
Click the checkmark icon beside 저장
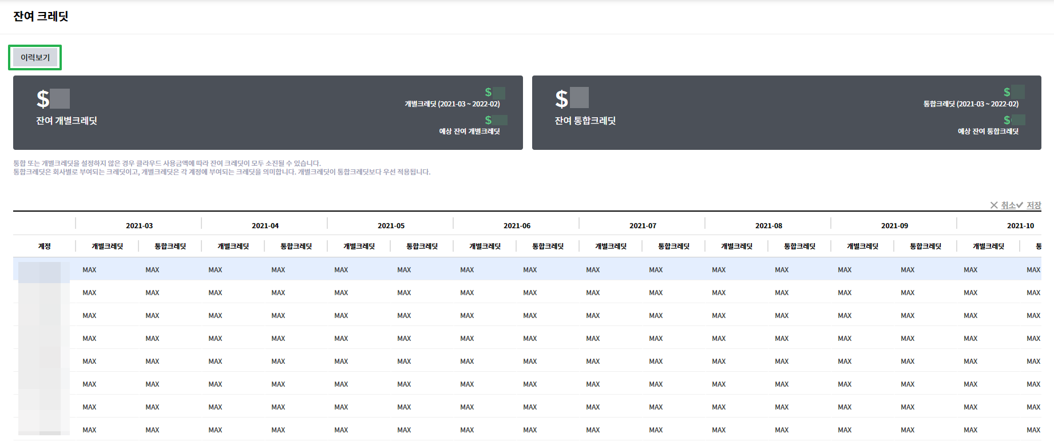[1020, 205]
